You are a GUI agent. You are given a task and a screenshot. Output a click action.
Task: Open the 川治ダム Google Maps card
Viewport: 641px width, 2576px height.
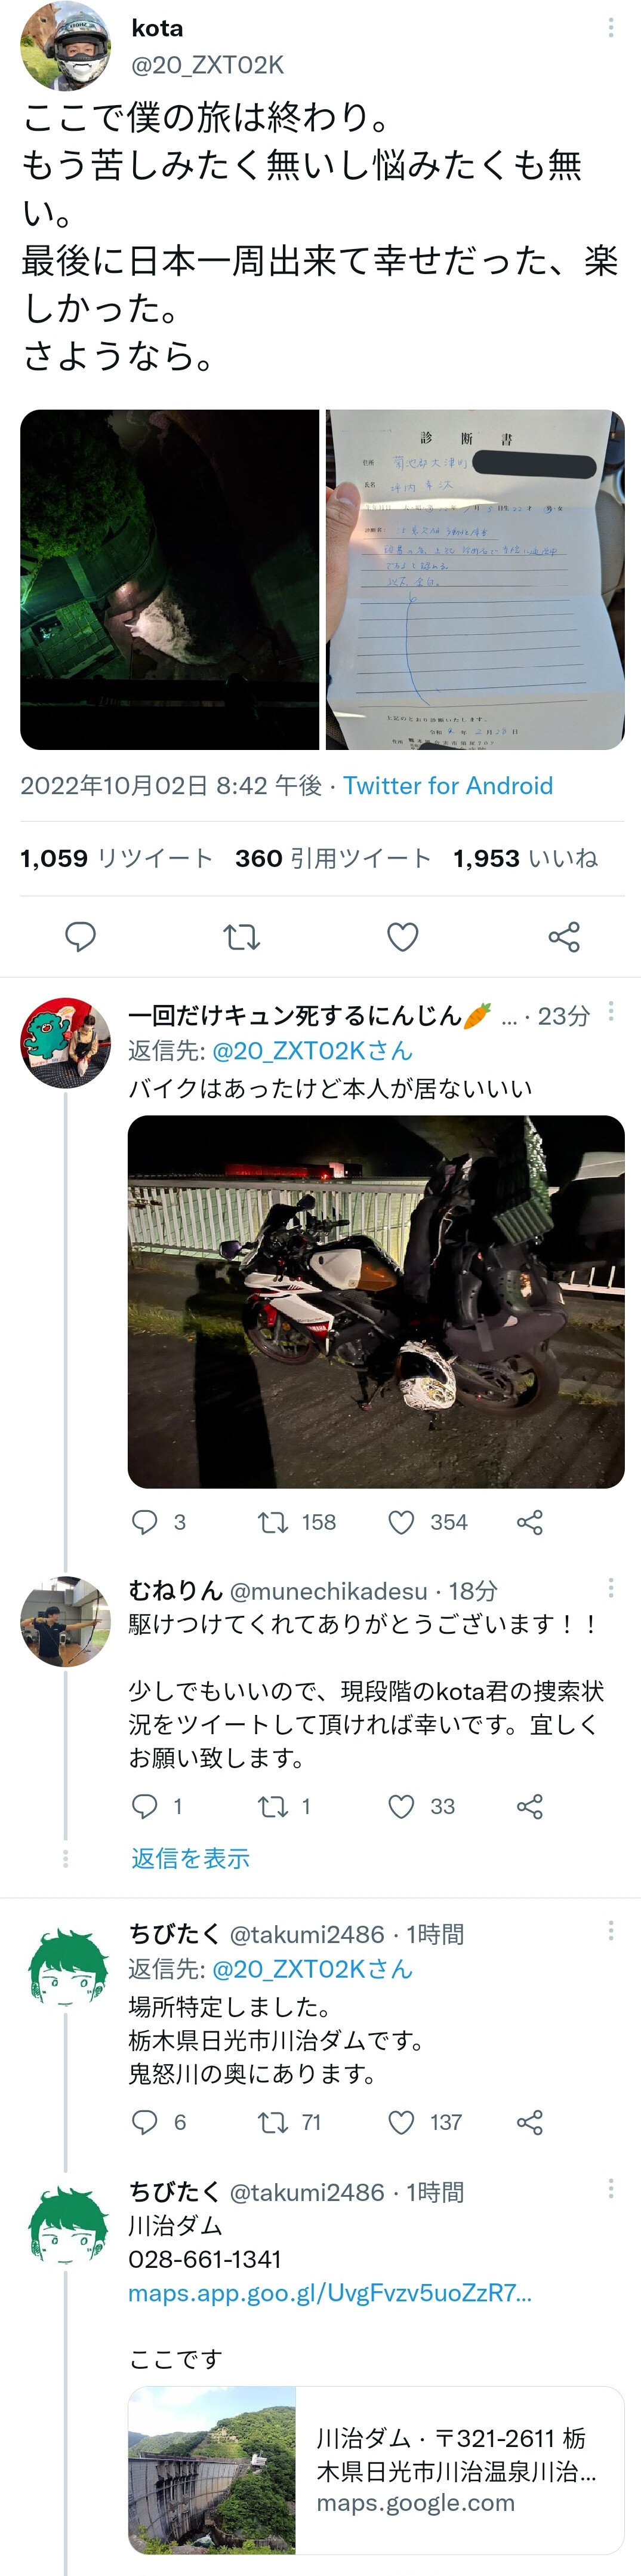click(x=376, y=2470)
